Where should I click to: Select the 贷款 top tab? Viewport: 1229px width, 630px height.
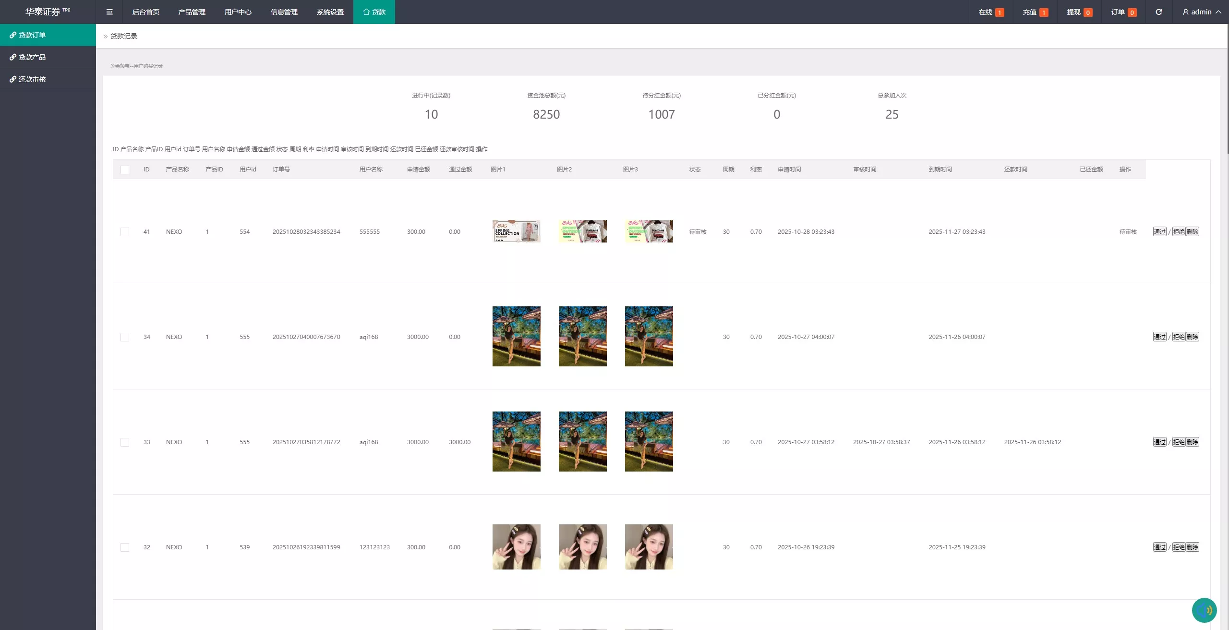374,12
